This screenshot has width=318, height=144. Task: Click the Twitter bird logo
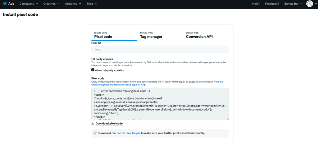tap(5, 4)
